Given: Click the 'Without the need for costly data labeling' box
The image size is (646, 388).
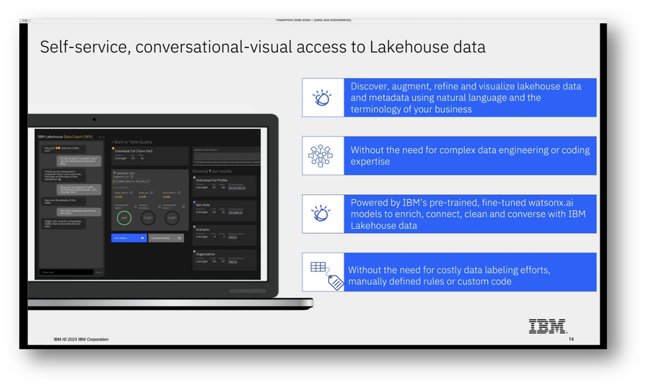Looking at the screenshot, I should pos(470,272).
